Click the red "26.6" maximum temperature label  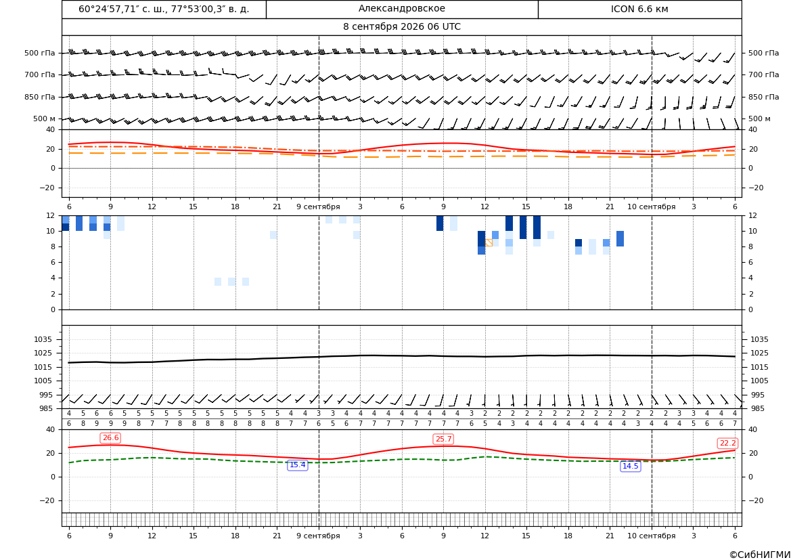click(110, 438)
